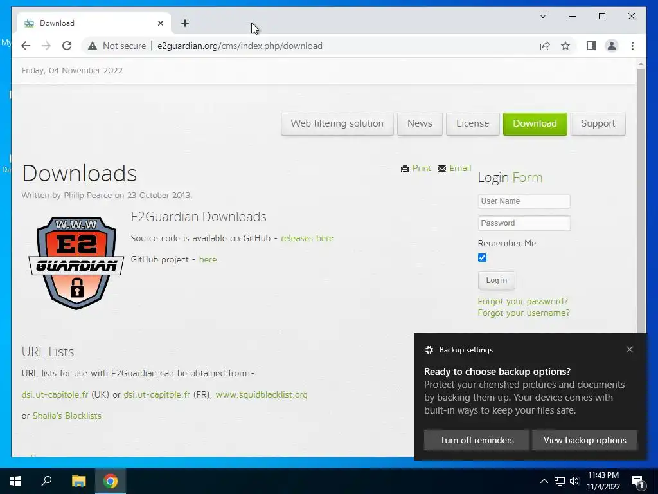Open File Explorer from taskbar
The width and height of the screenshot is (658, 494).
point(78,481)
